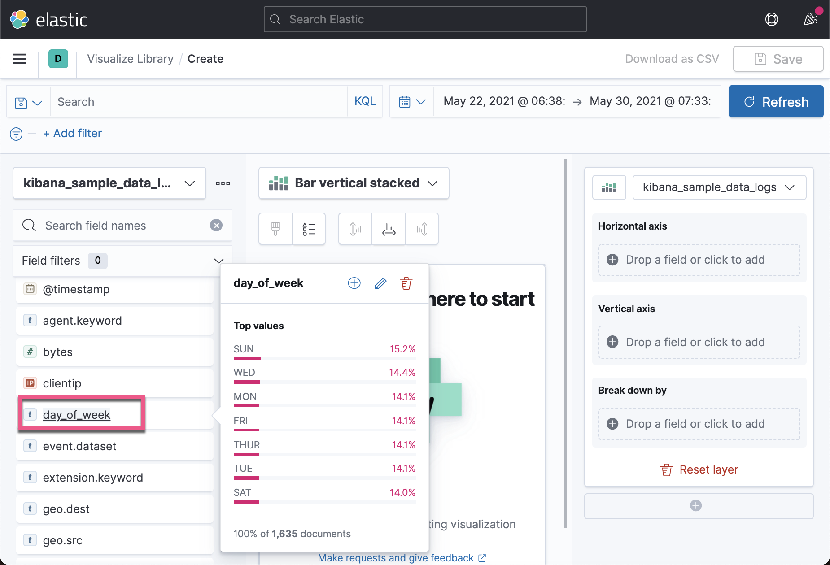
Task: Open the Visual options paintbrush settings
Action: [x=275, y=229]
